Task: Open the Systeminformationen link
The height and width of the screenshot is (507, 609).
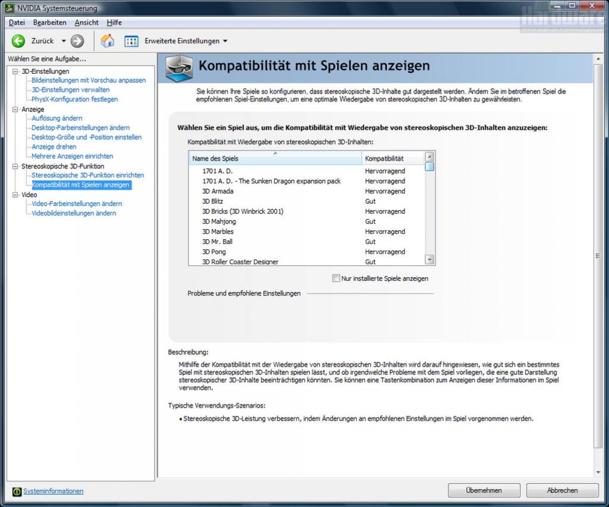Action: click(x=53, y=491)
